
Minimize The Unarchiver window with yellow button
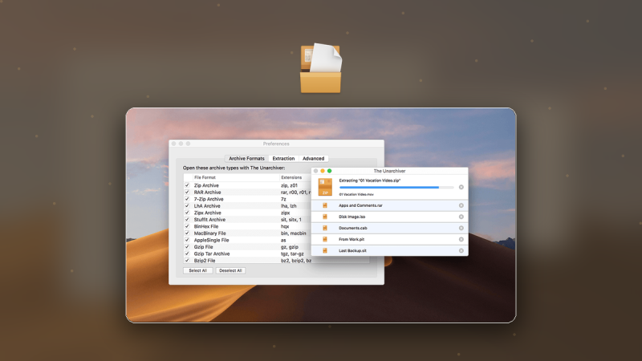pyautogui.click(x=323, y=171)
